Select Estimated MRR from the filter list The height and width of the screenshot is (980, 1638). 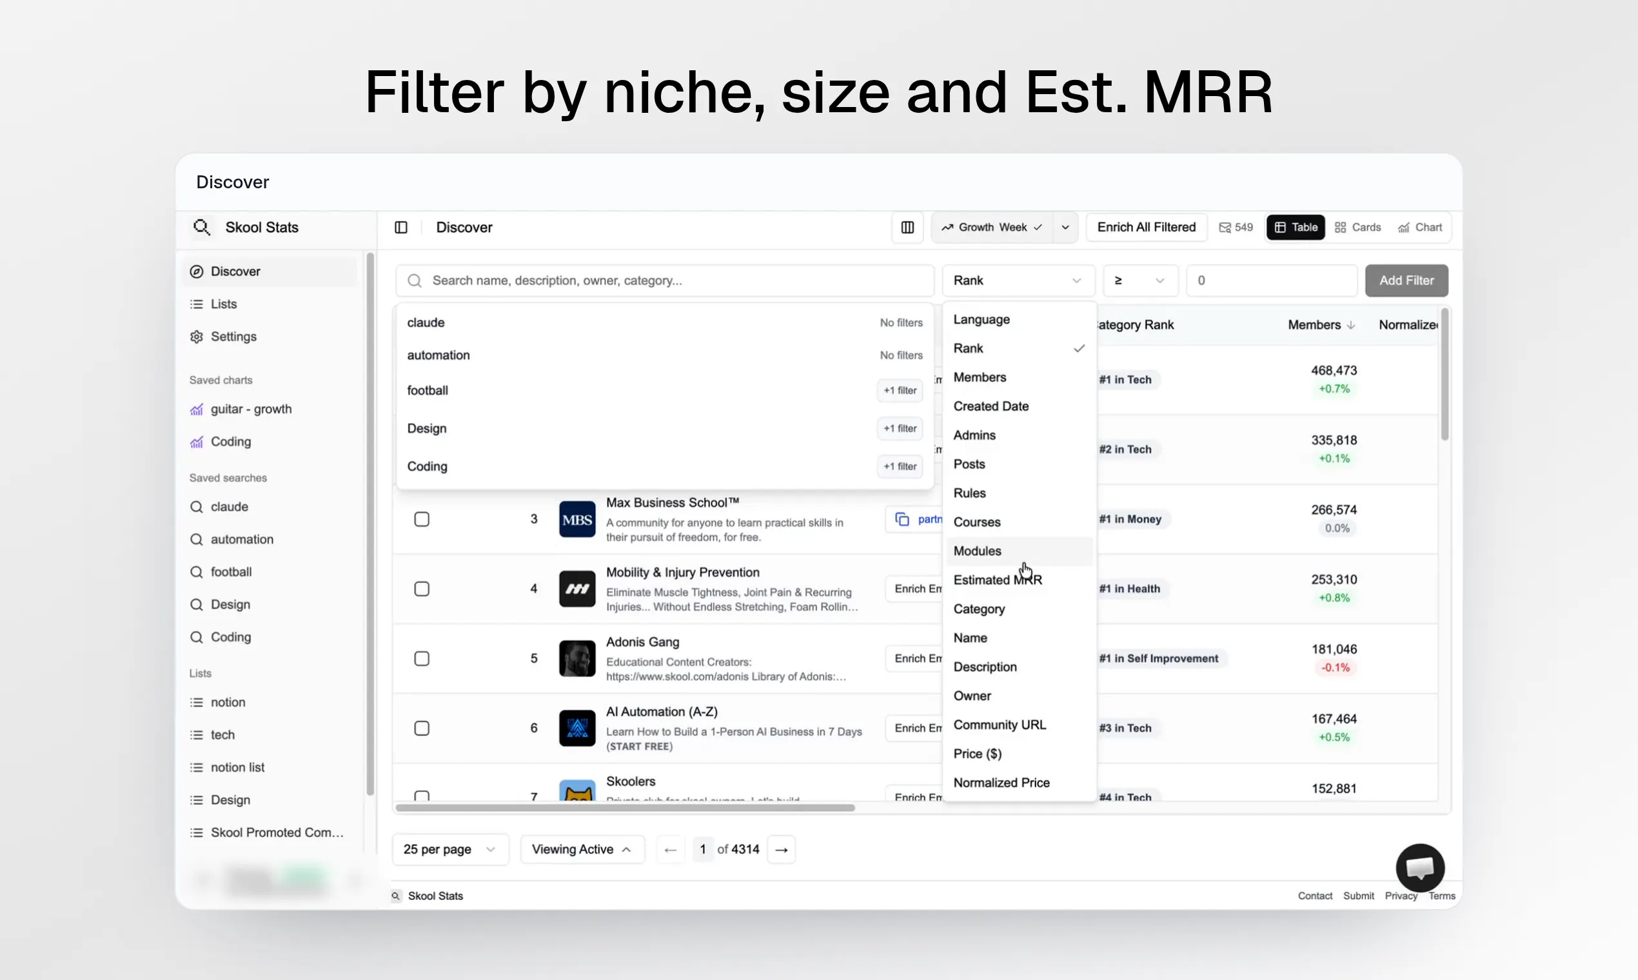point(1019,580)
